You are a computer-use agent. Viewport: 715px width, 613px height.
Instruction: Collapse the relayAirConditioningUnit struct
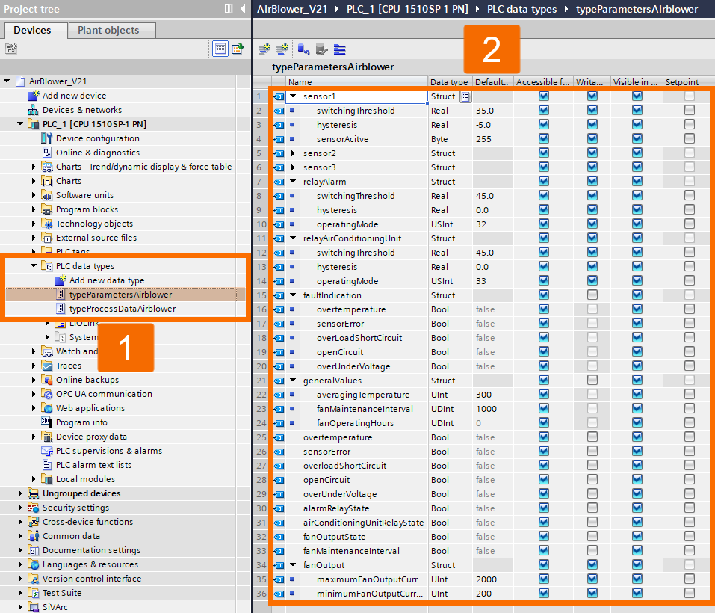pyautogui.click(x=293, y=238)
